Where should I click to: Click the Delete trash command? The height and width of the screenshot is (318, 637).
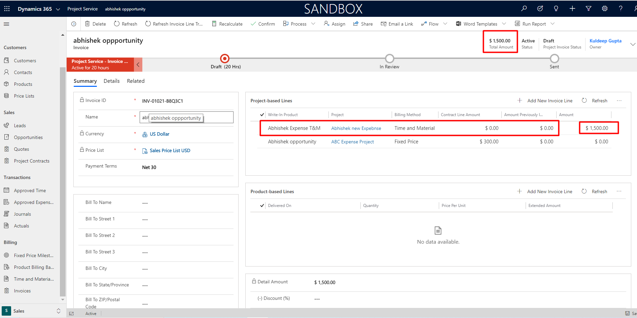[96, 24]
